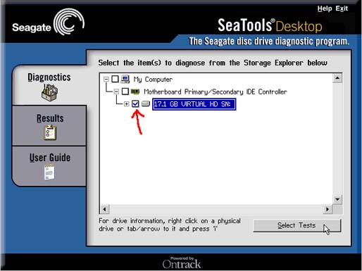This screenshot has width=362, height=271.
Task: Click the My Computer icon in tree
Action: (x=125, y=79)
